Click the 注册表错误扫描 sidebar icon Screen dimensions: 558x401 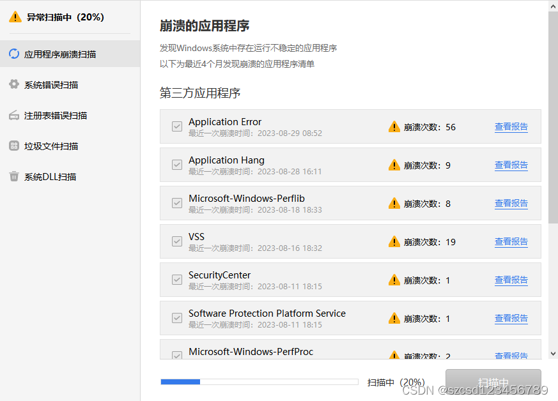14,116
